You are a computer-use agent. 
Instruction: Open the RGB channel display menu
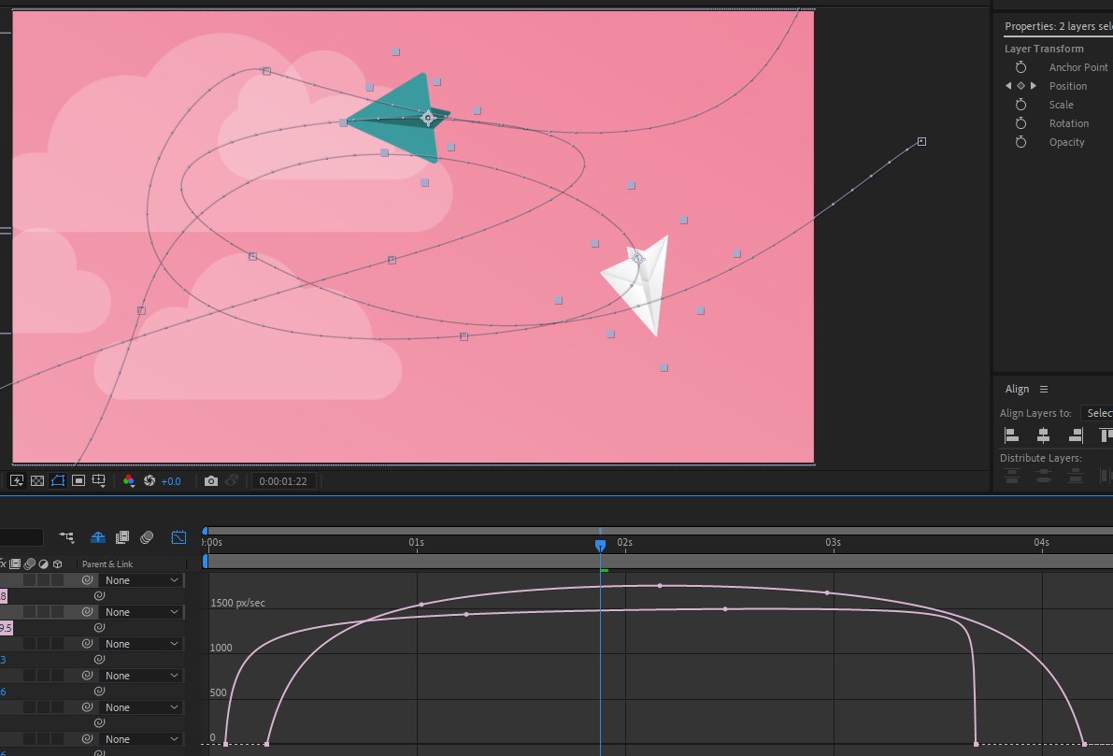pyautogui.click(x=128, y=480)
